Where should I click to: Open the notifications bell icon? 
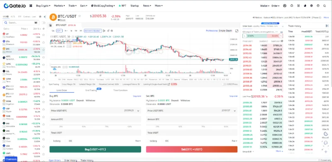coord(292,6)
